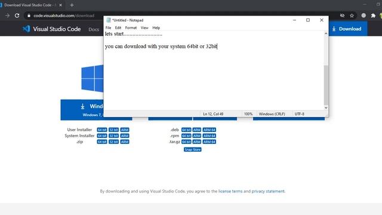Click the 'Windows (CRLF)' status entry
The image size is (382, 215).
(x=272, y=114)
